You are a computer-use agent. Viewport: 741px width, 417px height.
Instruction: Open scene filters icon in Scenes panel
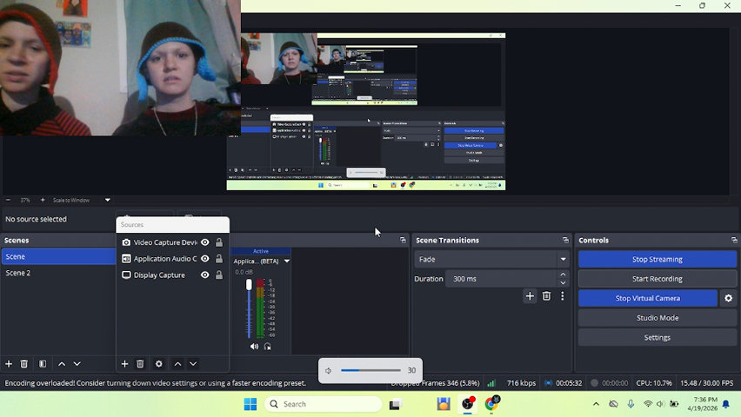coord(43,364)
